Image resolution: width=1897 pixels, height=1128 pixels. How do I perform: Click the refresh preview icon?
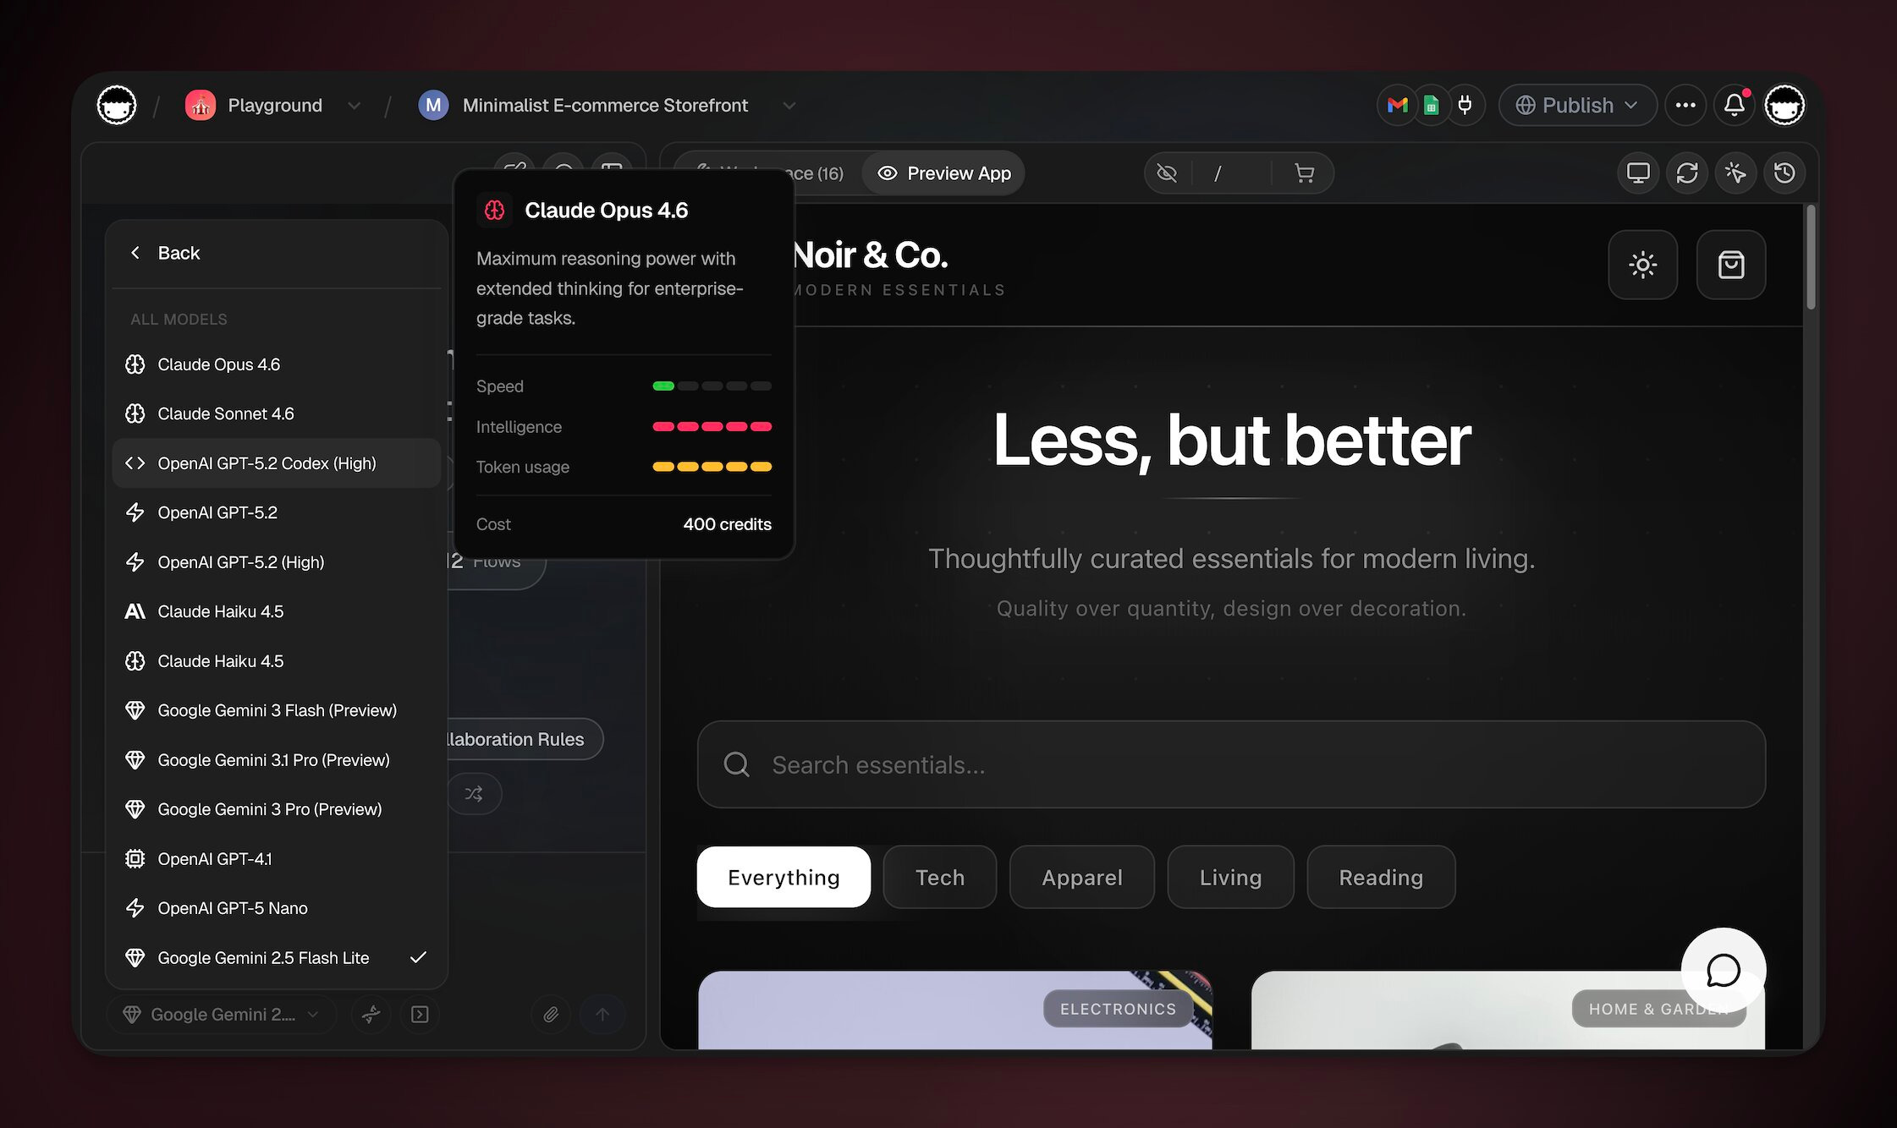[x=1687, y=173]
